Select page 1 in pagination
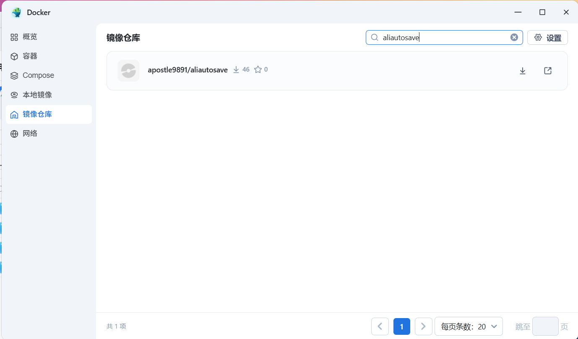The image size is (578, 339). coord(402,326)
